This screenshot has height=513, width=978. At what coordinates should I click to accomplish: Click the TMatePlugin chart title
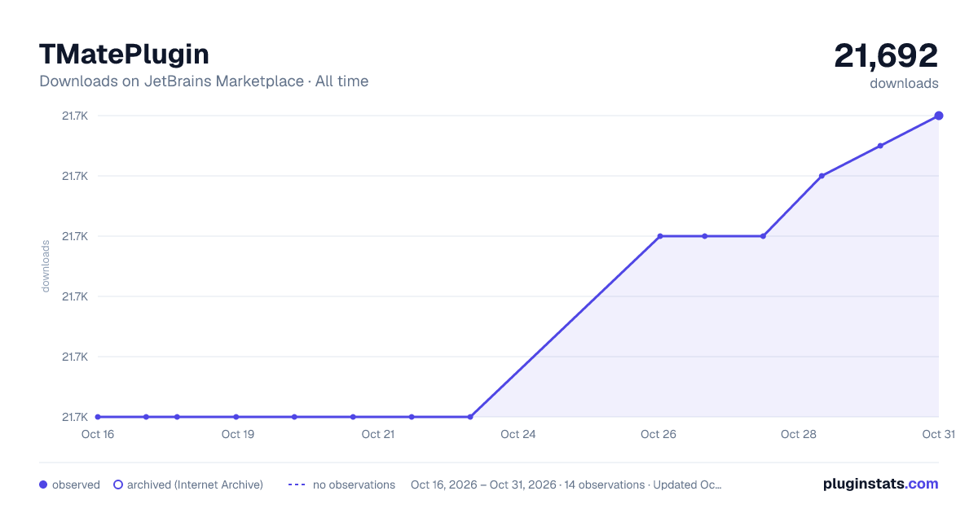click(x=124, y=54)
